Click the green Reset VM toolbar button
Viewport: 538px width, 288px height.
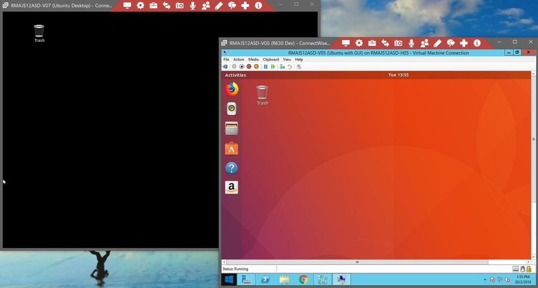[273, 67]
